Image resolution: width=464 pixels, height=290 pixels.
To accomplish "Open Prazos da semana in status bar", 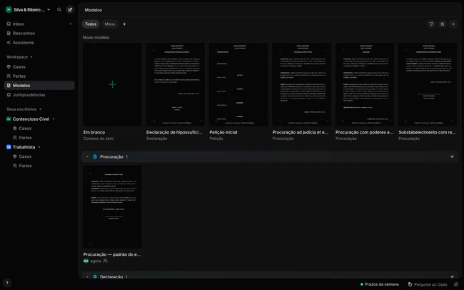I will point(379,284).
